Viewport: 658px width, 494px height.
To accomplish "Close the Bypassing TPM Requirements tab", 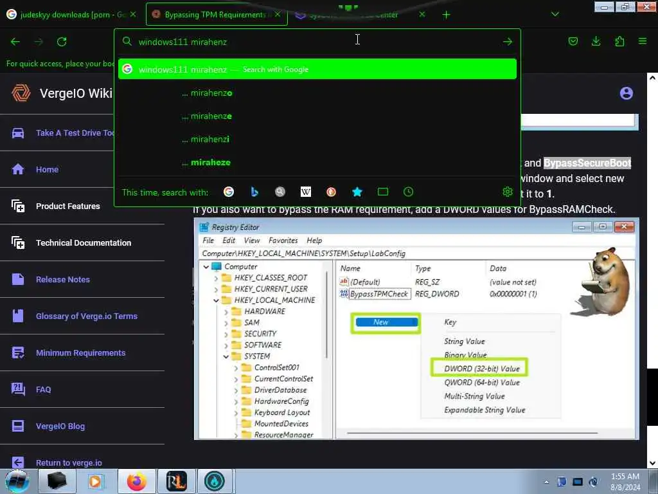I will 278,14.
